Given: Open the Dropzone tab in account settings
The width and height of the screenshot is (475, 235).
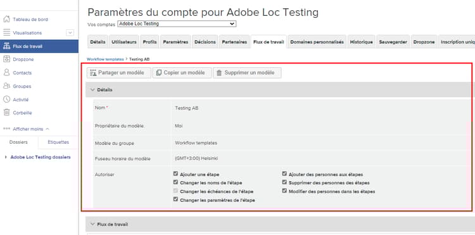Looking at the screenshot, I should pos(424,42).
